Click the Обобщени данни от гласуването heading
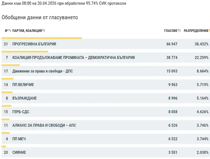 (40, 17)
